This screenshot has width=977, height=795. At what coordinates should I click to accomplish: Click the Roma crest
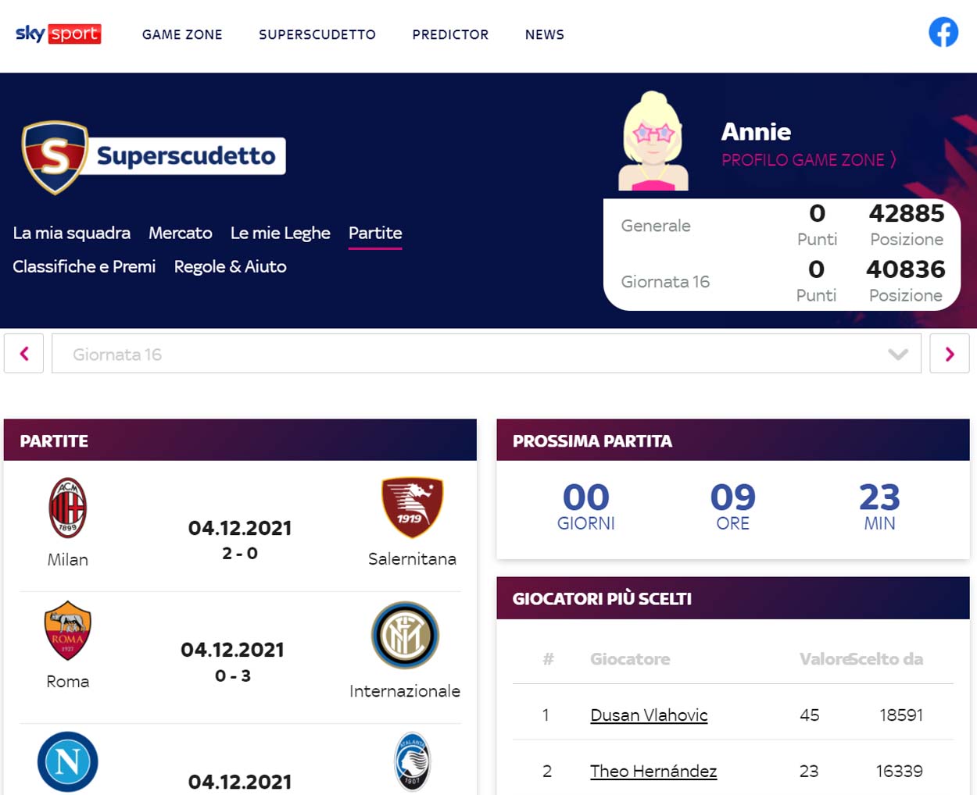tap(68, 630)
